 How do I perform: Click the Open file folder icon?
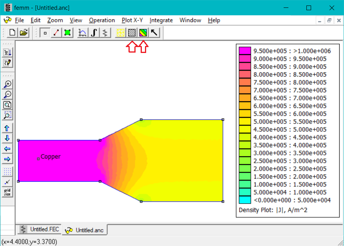24,33
